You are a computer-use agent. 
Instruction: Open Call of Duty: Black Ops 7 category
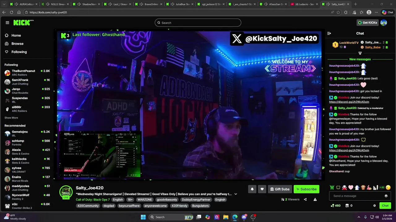pyautogui.click(x=93, y=199)
